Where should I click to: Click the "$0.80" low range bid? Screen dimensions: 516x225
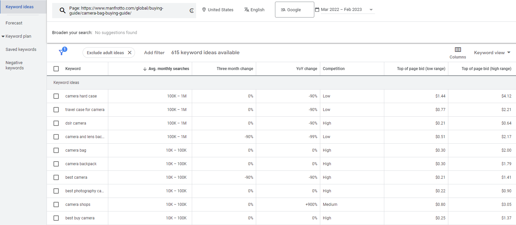440,205
